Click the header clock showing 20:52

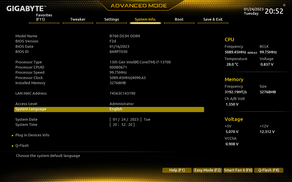pyautogui.click(x=274, y=11)
